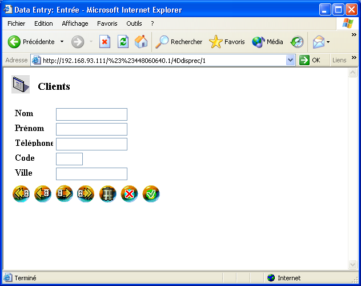
Task: Click into the Code input field
Action: (x=69, y=159)
